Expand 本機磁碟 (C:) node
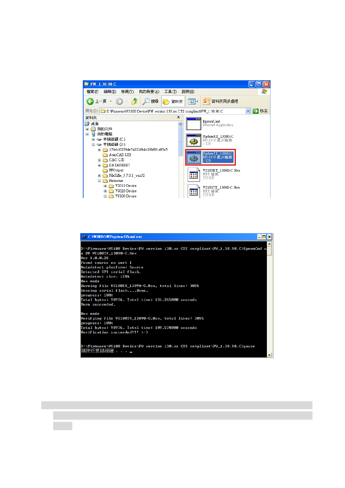 [93, 140]
